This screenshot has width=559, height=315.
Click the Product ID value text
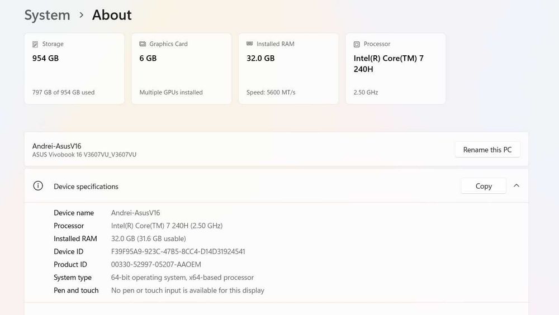click(156, 265)
